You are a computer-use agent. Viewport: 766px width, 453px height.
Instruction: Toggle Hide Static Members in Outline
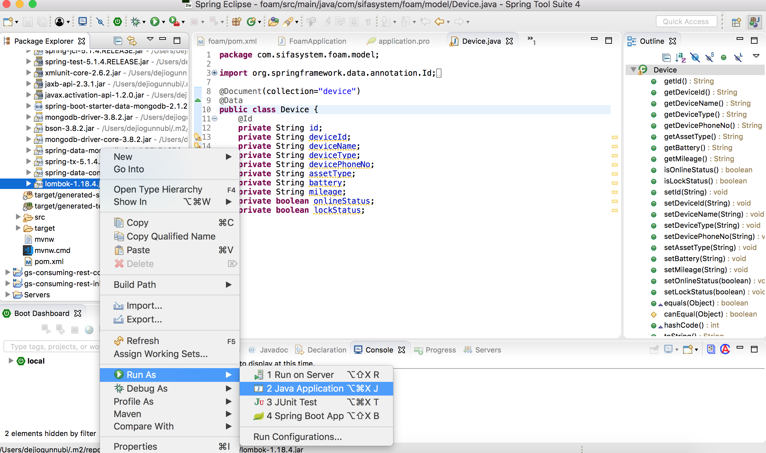(x=710, y=57)
